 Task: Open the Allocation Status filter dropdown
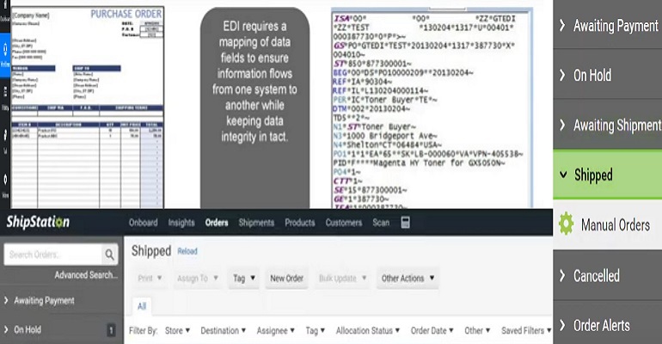pyautogui.click(x=367, y=330)
